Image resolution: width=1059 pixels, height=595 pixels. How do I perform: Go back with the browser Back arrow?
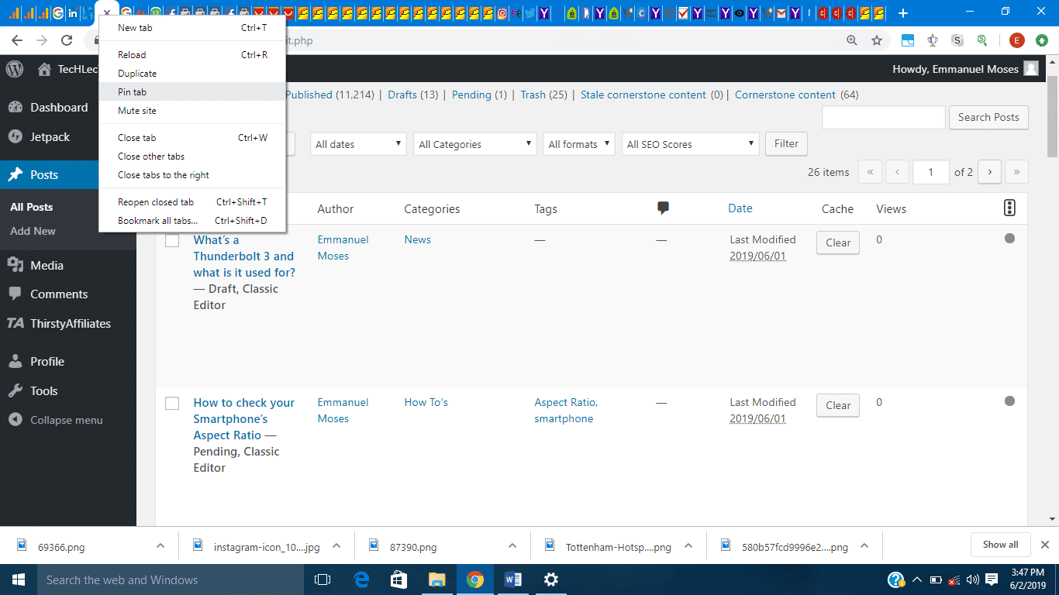17,40
